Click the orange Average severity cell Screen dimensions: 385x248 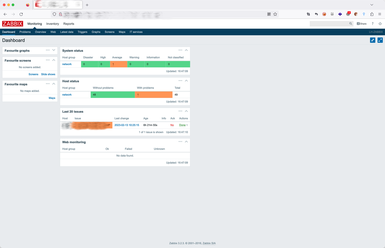[119, 64]
